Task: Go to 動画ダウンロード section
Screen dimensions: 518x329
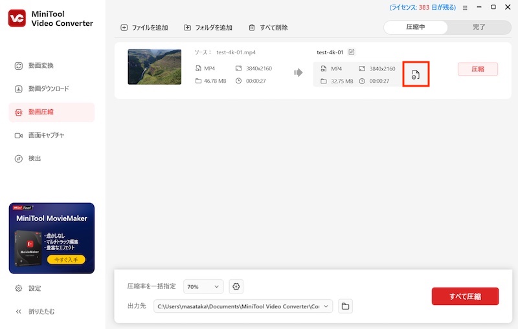Action: click(x=48, y=89)
